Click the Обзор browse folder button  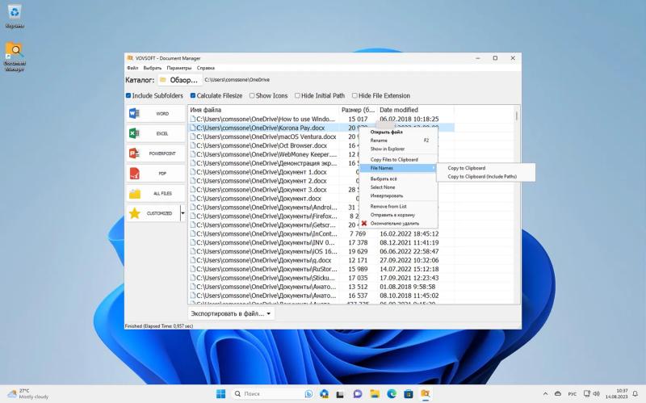click(x=179, y=80)
